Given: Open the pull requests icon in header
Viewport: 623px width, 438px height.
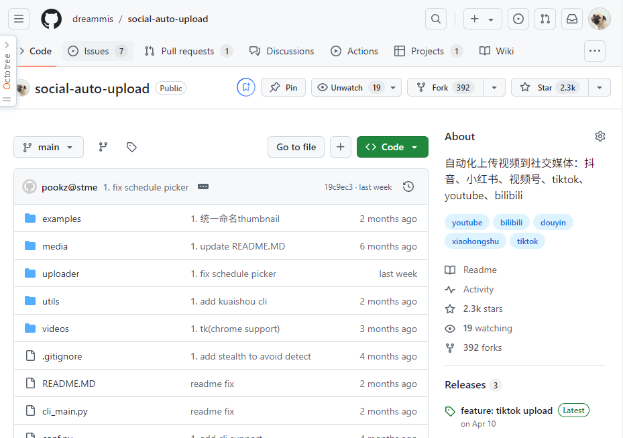Looking at the screenshot, I should point(545,19).
